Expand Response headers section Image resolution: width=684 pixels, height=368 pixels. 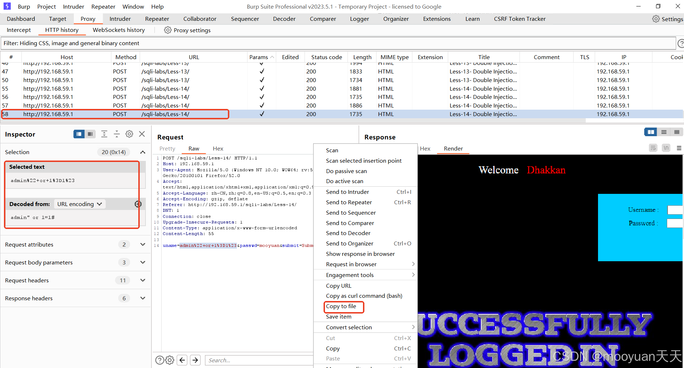tap(143, 298)
